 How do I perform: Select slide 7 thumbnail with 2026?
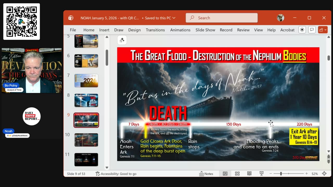pyautogui.click(x=86, y=81)
